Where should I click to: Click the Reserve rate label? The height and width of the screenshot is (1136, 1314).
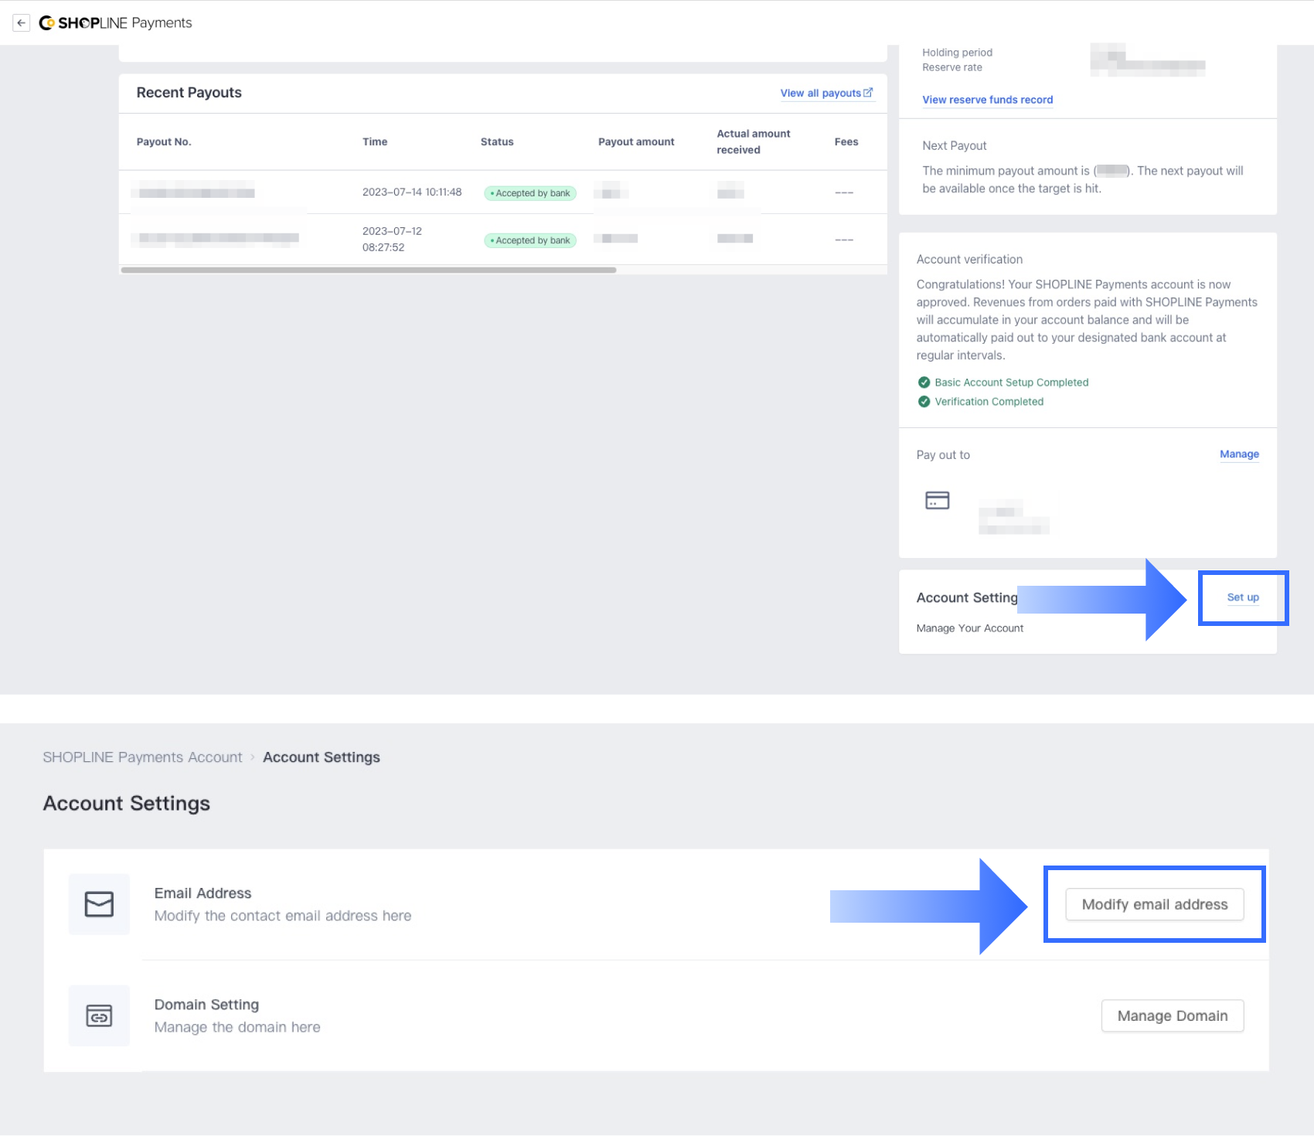coord(952,67)
